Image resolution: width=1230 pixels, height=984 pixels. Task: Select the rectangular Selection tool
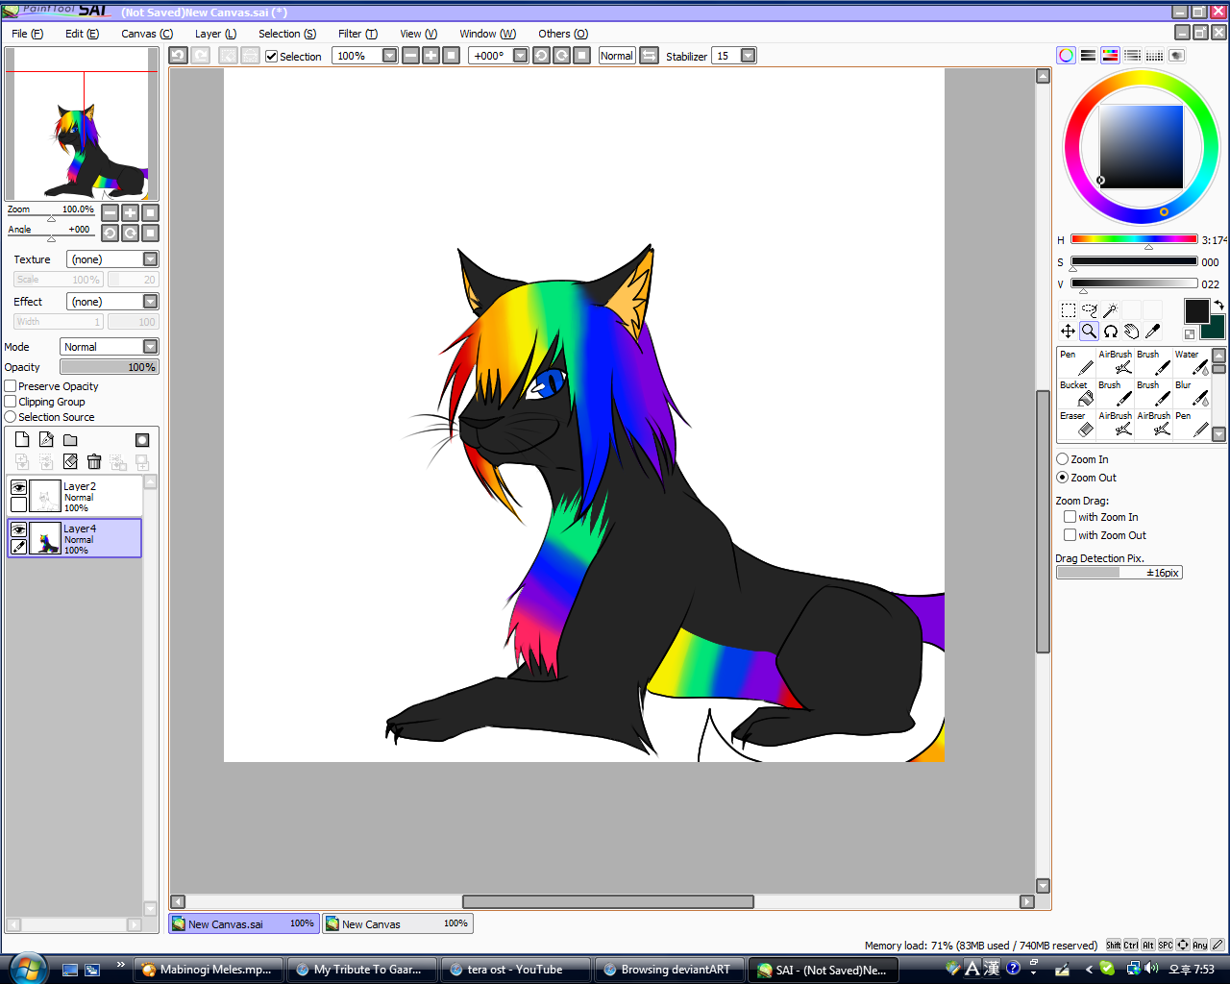[x=1068, y=310]
